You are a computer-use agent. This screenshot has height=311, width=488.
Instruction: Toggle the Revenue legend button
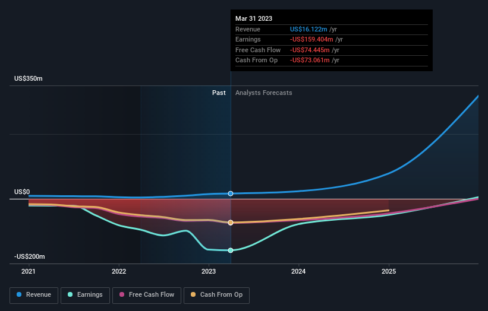(x=34, y=295)
